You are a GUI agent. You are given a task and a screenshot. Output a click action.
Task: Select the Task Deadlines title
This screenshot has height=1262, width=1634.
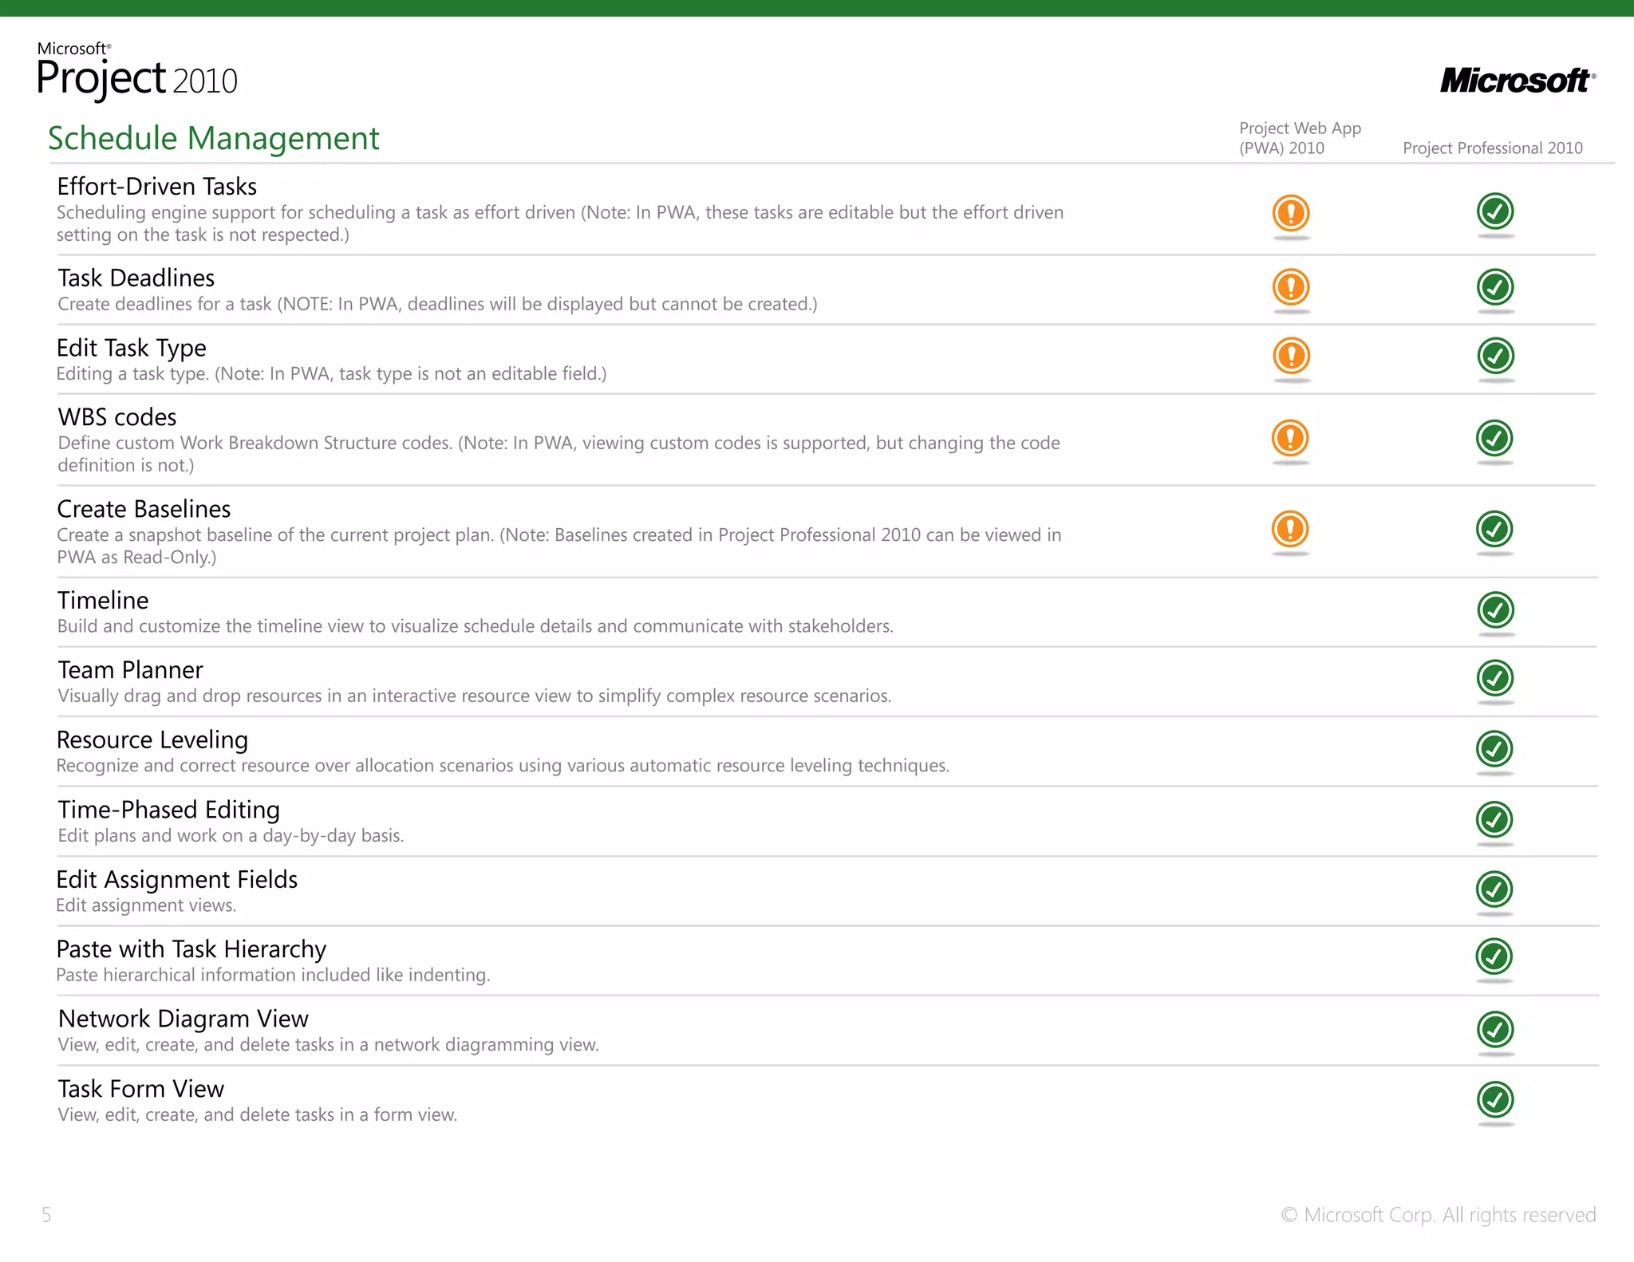[136, 278]
